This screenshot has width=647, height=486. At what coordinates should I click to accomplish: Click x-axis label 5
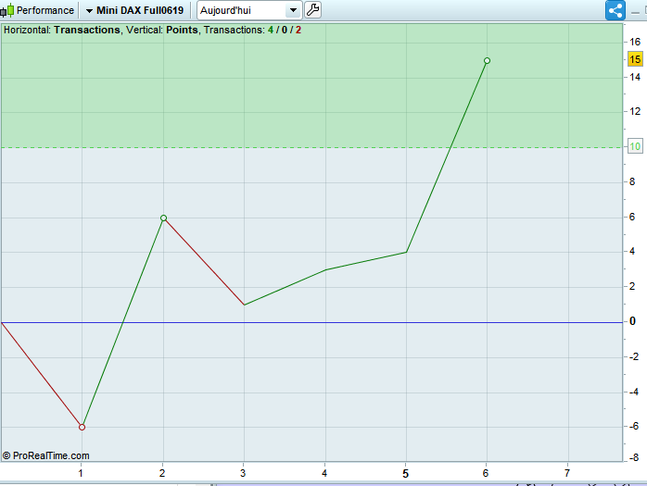(406, 474)
